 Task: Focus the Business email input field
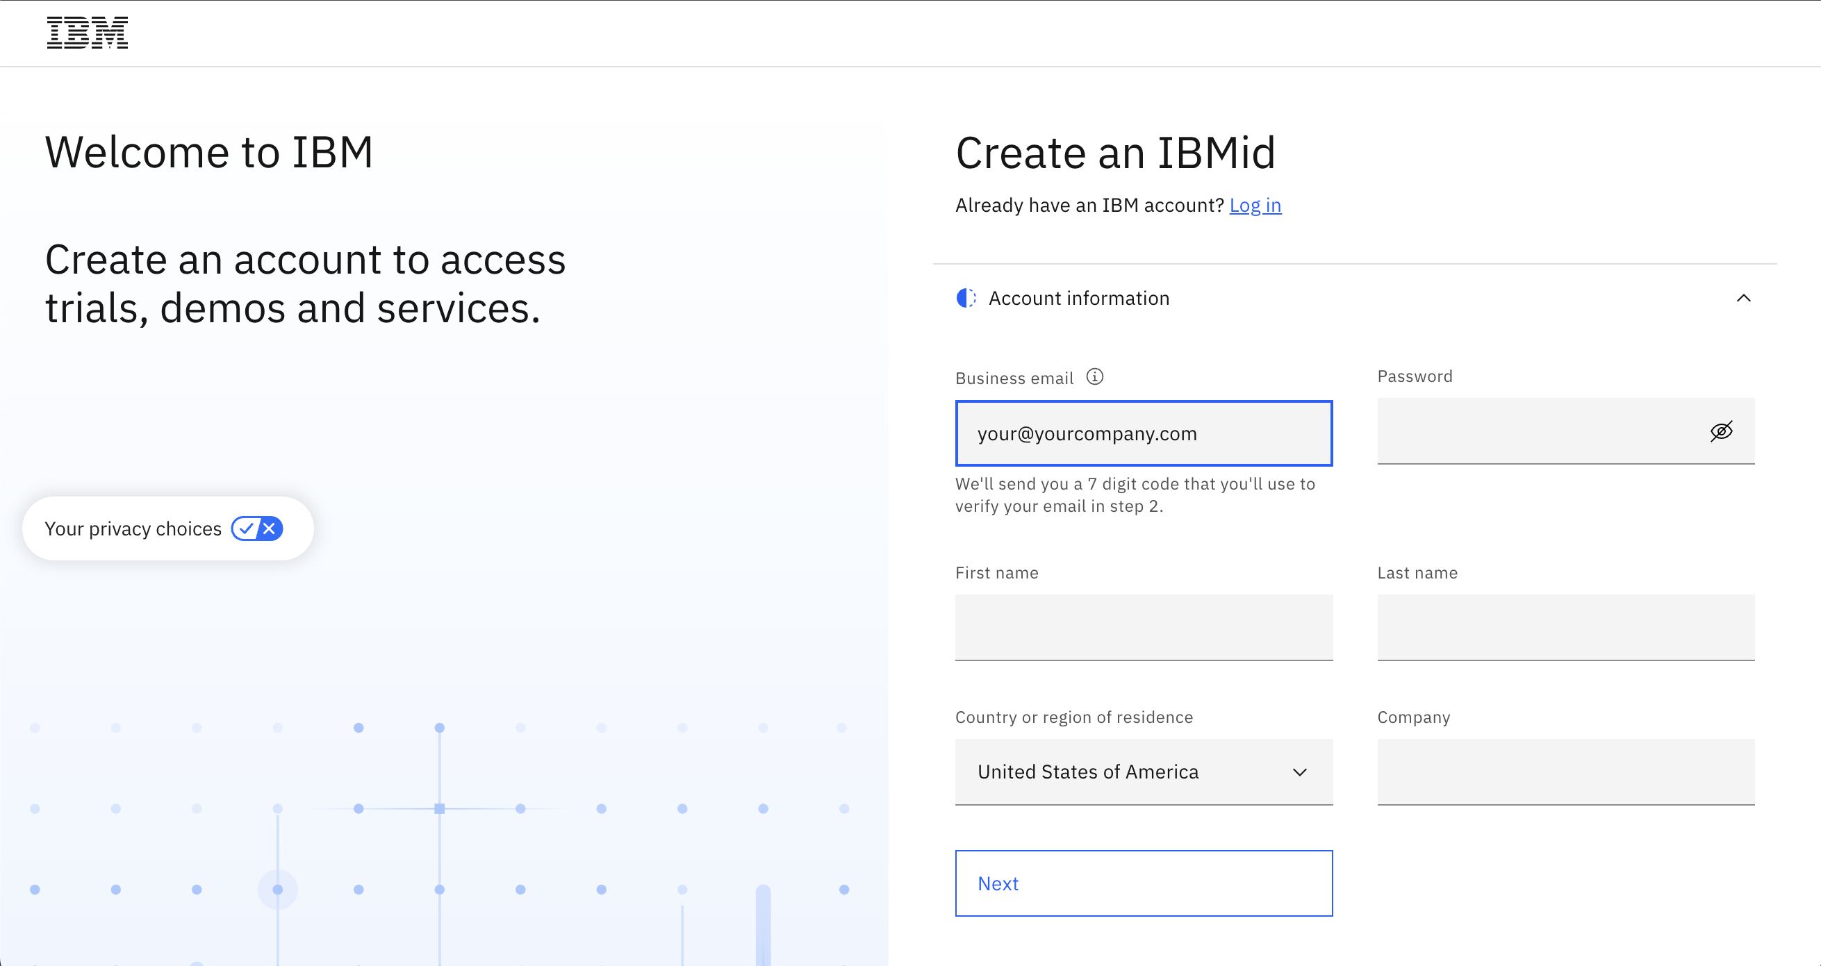(1144, 433)
